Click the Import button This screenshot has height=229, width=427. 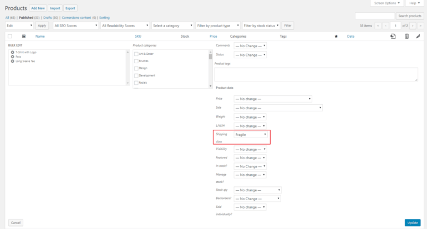(x=55, y=8)
